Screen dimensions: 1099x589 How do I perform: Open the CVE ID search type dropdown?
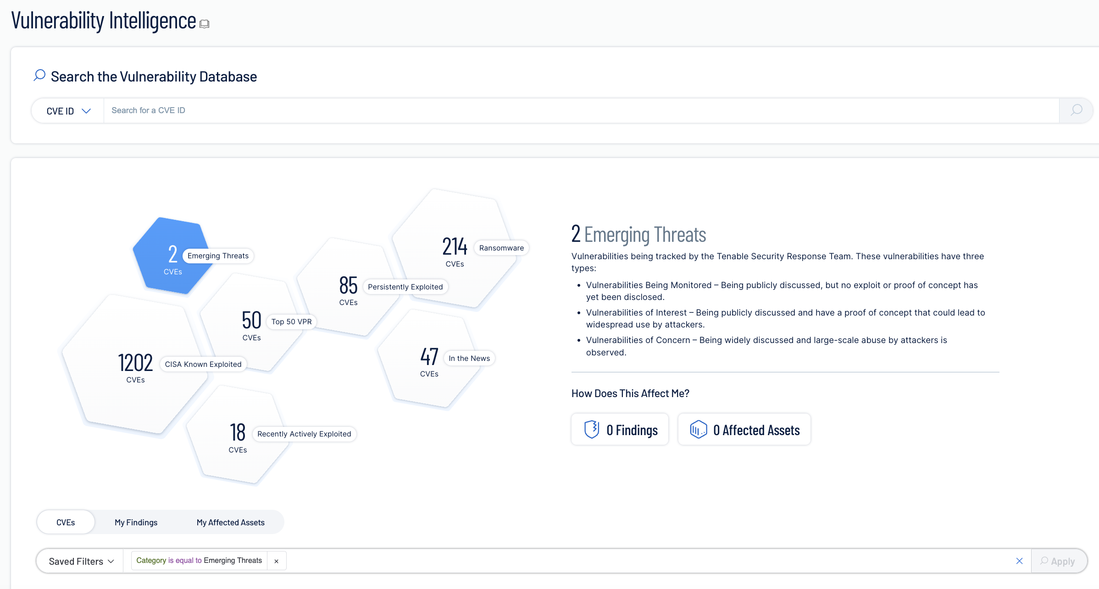pos(68,111)
